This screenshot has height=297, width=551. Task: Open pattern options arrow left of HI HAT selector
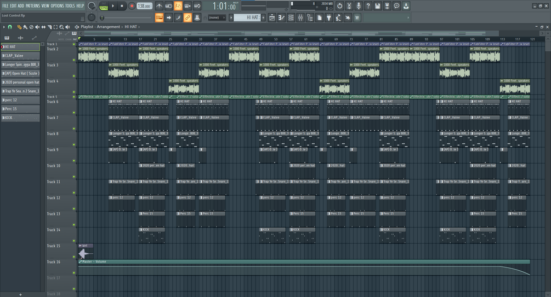point(231,18)
